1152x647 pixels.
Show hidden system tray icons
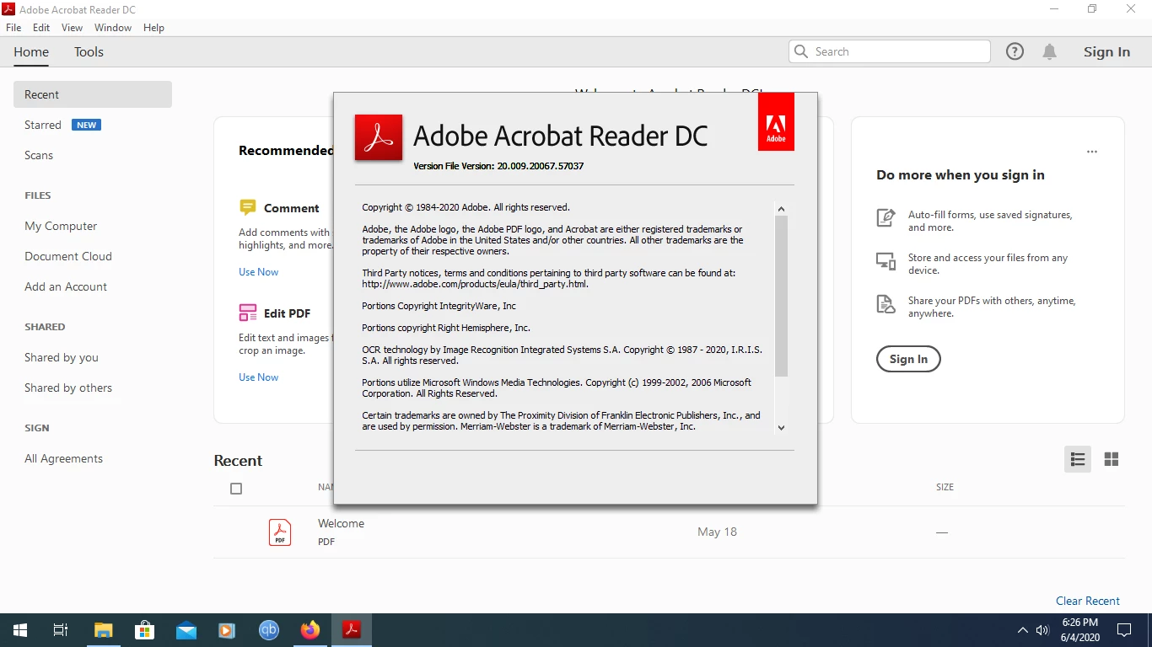[x=1022, y=630]
